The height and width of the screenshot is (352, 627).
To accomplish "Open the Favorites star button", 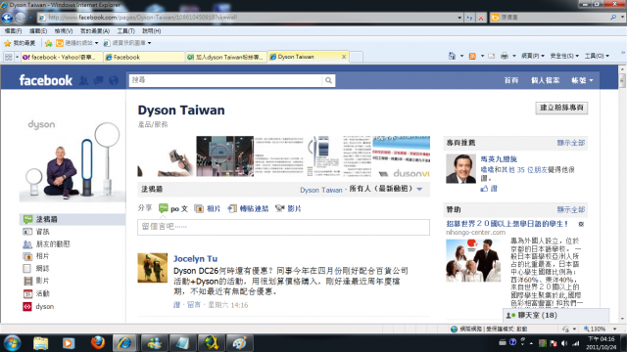I will click(x=20, y=43).
